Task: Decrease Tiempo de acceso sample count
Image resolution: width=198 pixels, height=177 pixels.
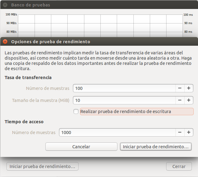Action: [180, 133]
